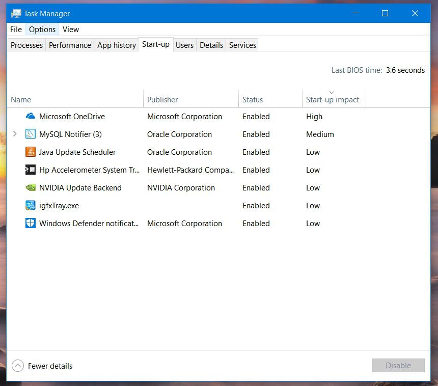
Task: Open the View menu
Action: (x=71, y=30)
